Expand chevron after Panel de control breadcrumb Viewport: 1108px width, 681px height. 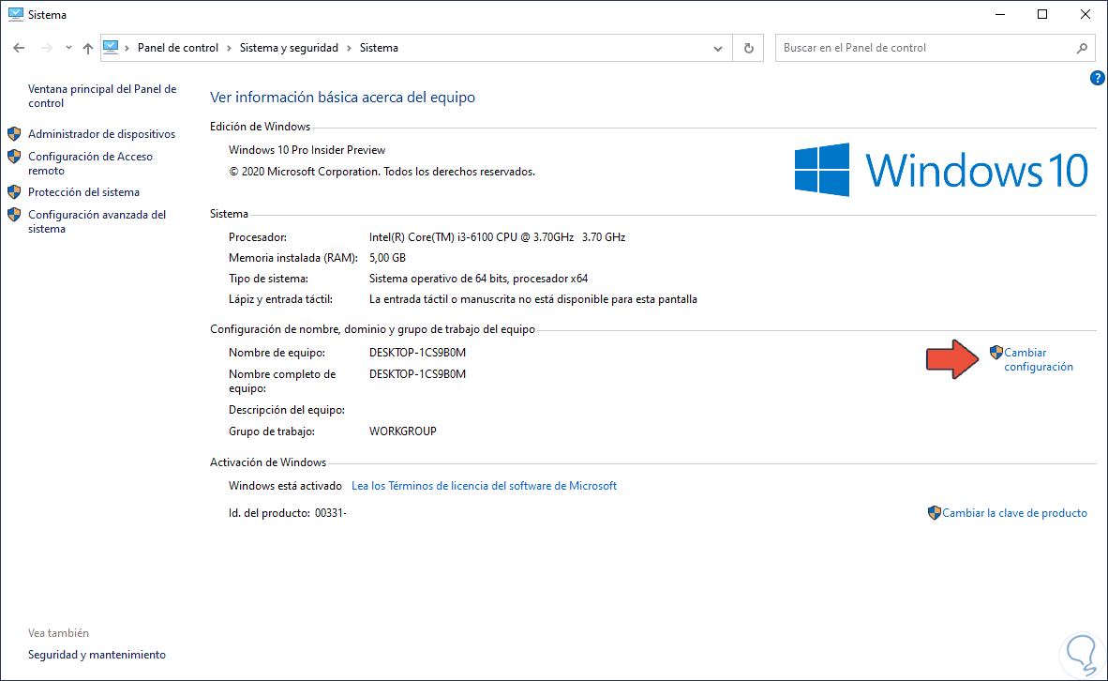pos(229,48)
